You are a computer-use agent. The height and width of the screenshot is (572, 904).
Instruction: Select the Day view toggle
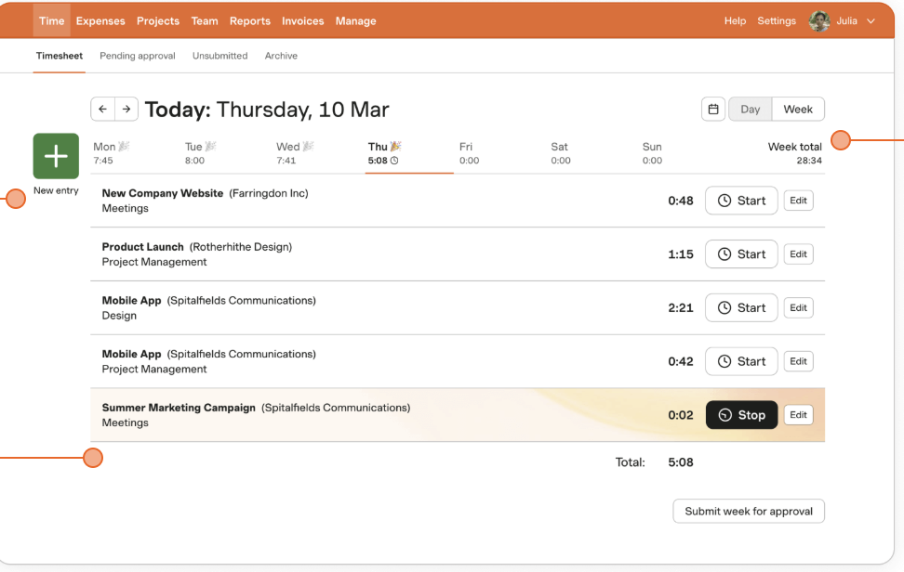pos(750,109)
